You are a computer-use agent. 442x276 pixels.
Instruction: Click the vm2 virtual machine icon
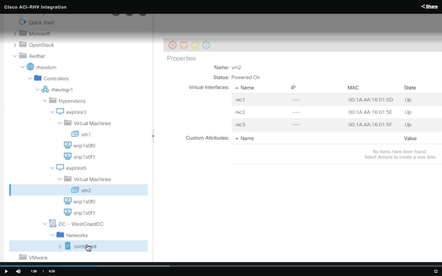pos(75,190)
